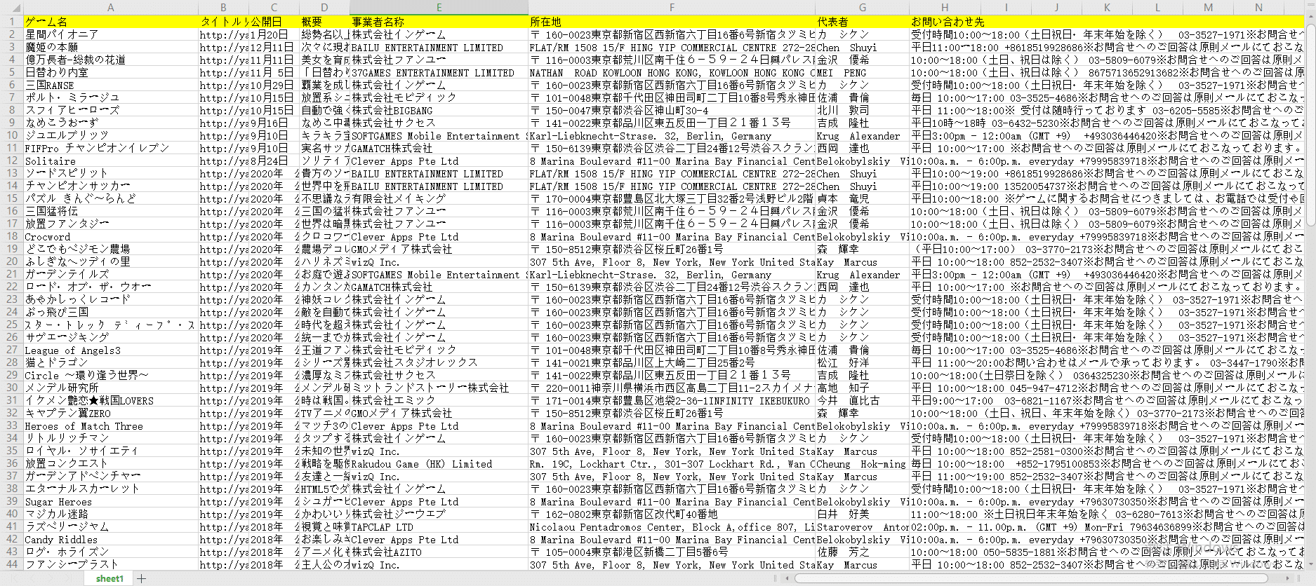The width and height of the screenshot is (1316, 586).
Task: Click the date cell 1月20日
Action: pos(274,34)
